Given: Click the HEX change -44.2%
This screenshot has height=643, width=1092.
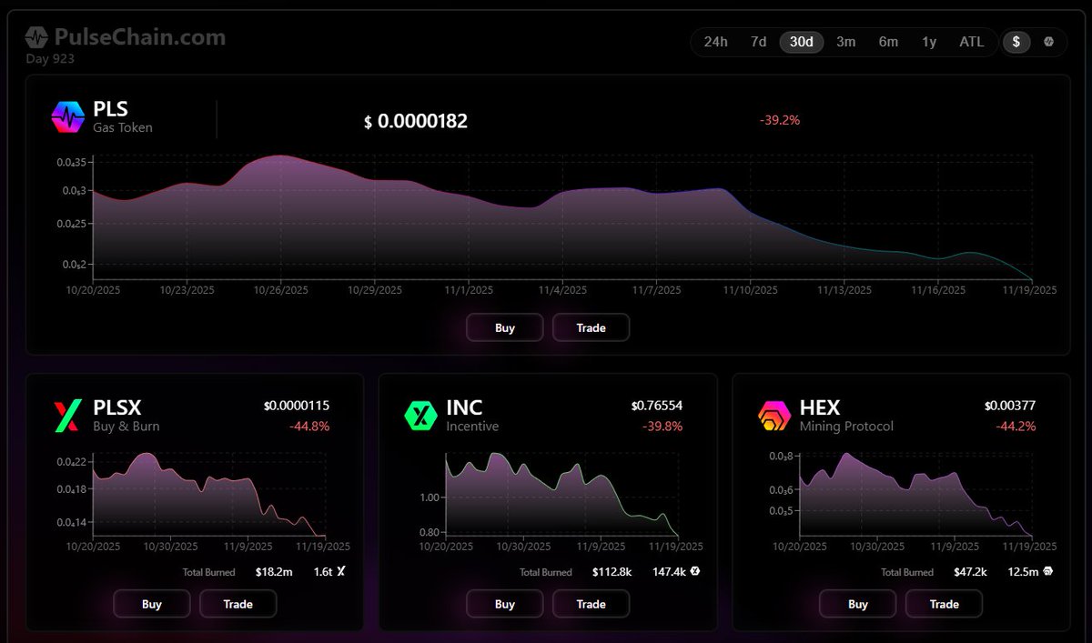Looking at the screenshot, I should [x=1016, y=426].
